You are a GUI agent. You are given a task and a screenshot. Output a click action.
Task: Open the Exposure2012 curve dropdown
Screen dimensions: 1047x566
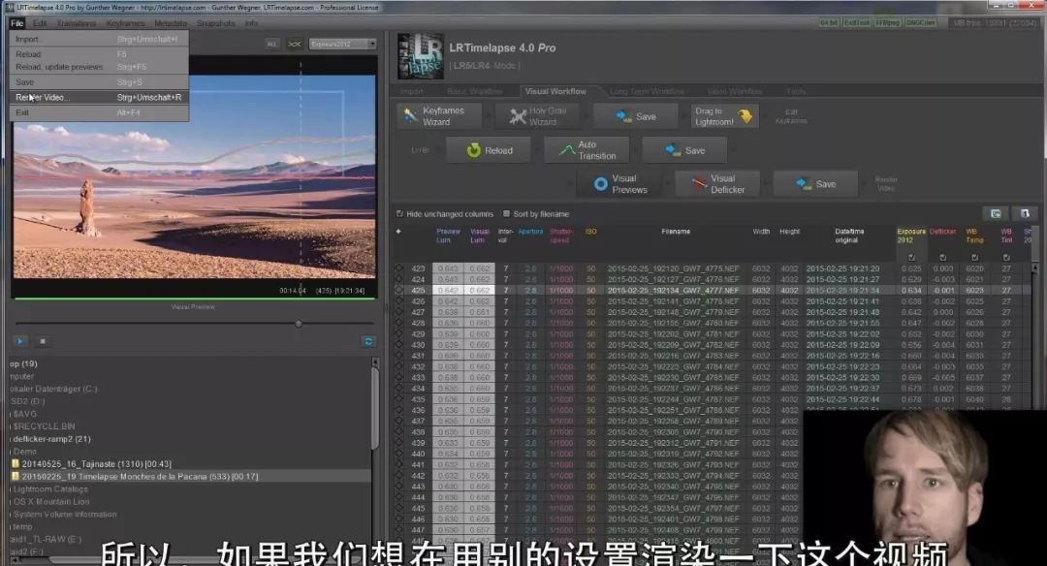click(x=343, y=44)
